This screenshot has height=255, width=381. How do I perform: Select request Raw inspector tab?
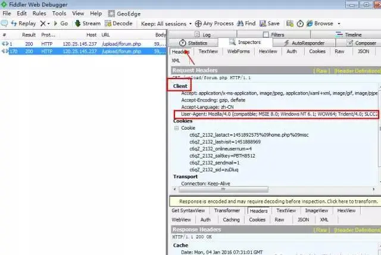(x=339, y=52)
